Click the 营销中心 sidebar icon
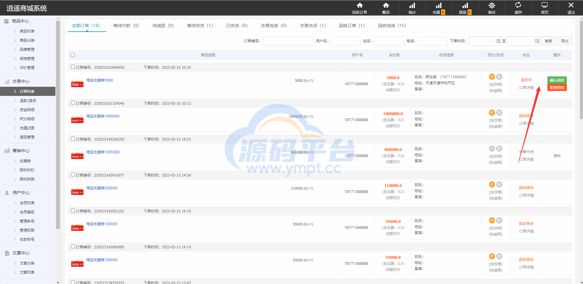Screen dimensions: 583x284 point(7,151)
